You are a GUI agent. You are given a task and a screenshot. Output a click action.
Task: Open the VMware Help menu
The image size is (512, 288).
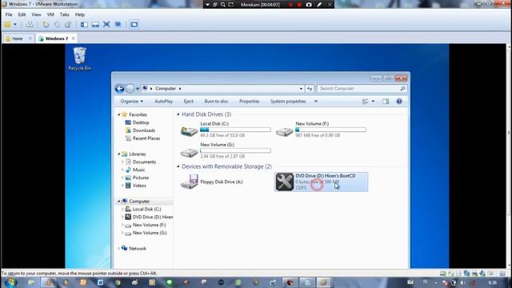[80, 14]
